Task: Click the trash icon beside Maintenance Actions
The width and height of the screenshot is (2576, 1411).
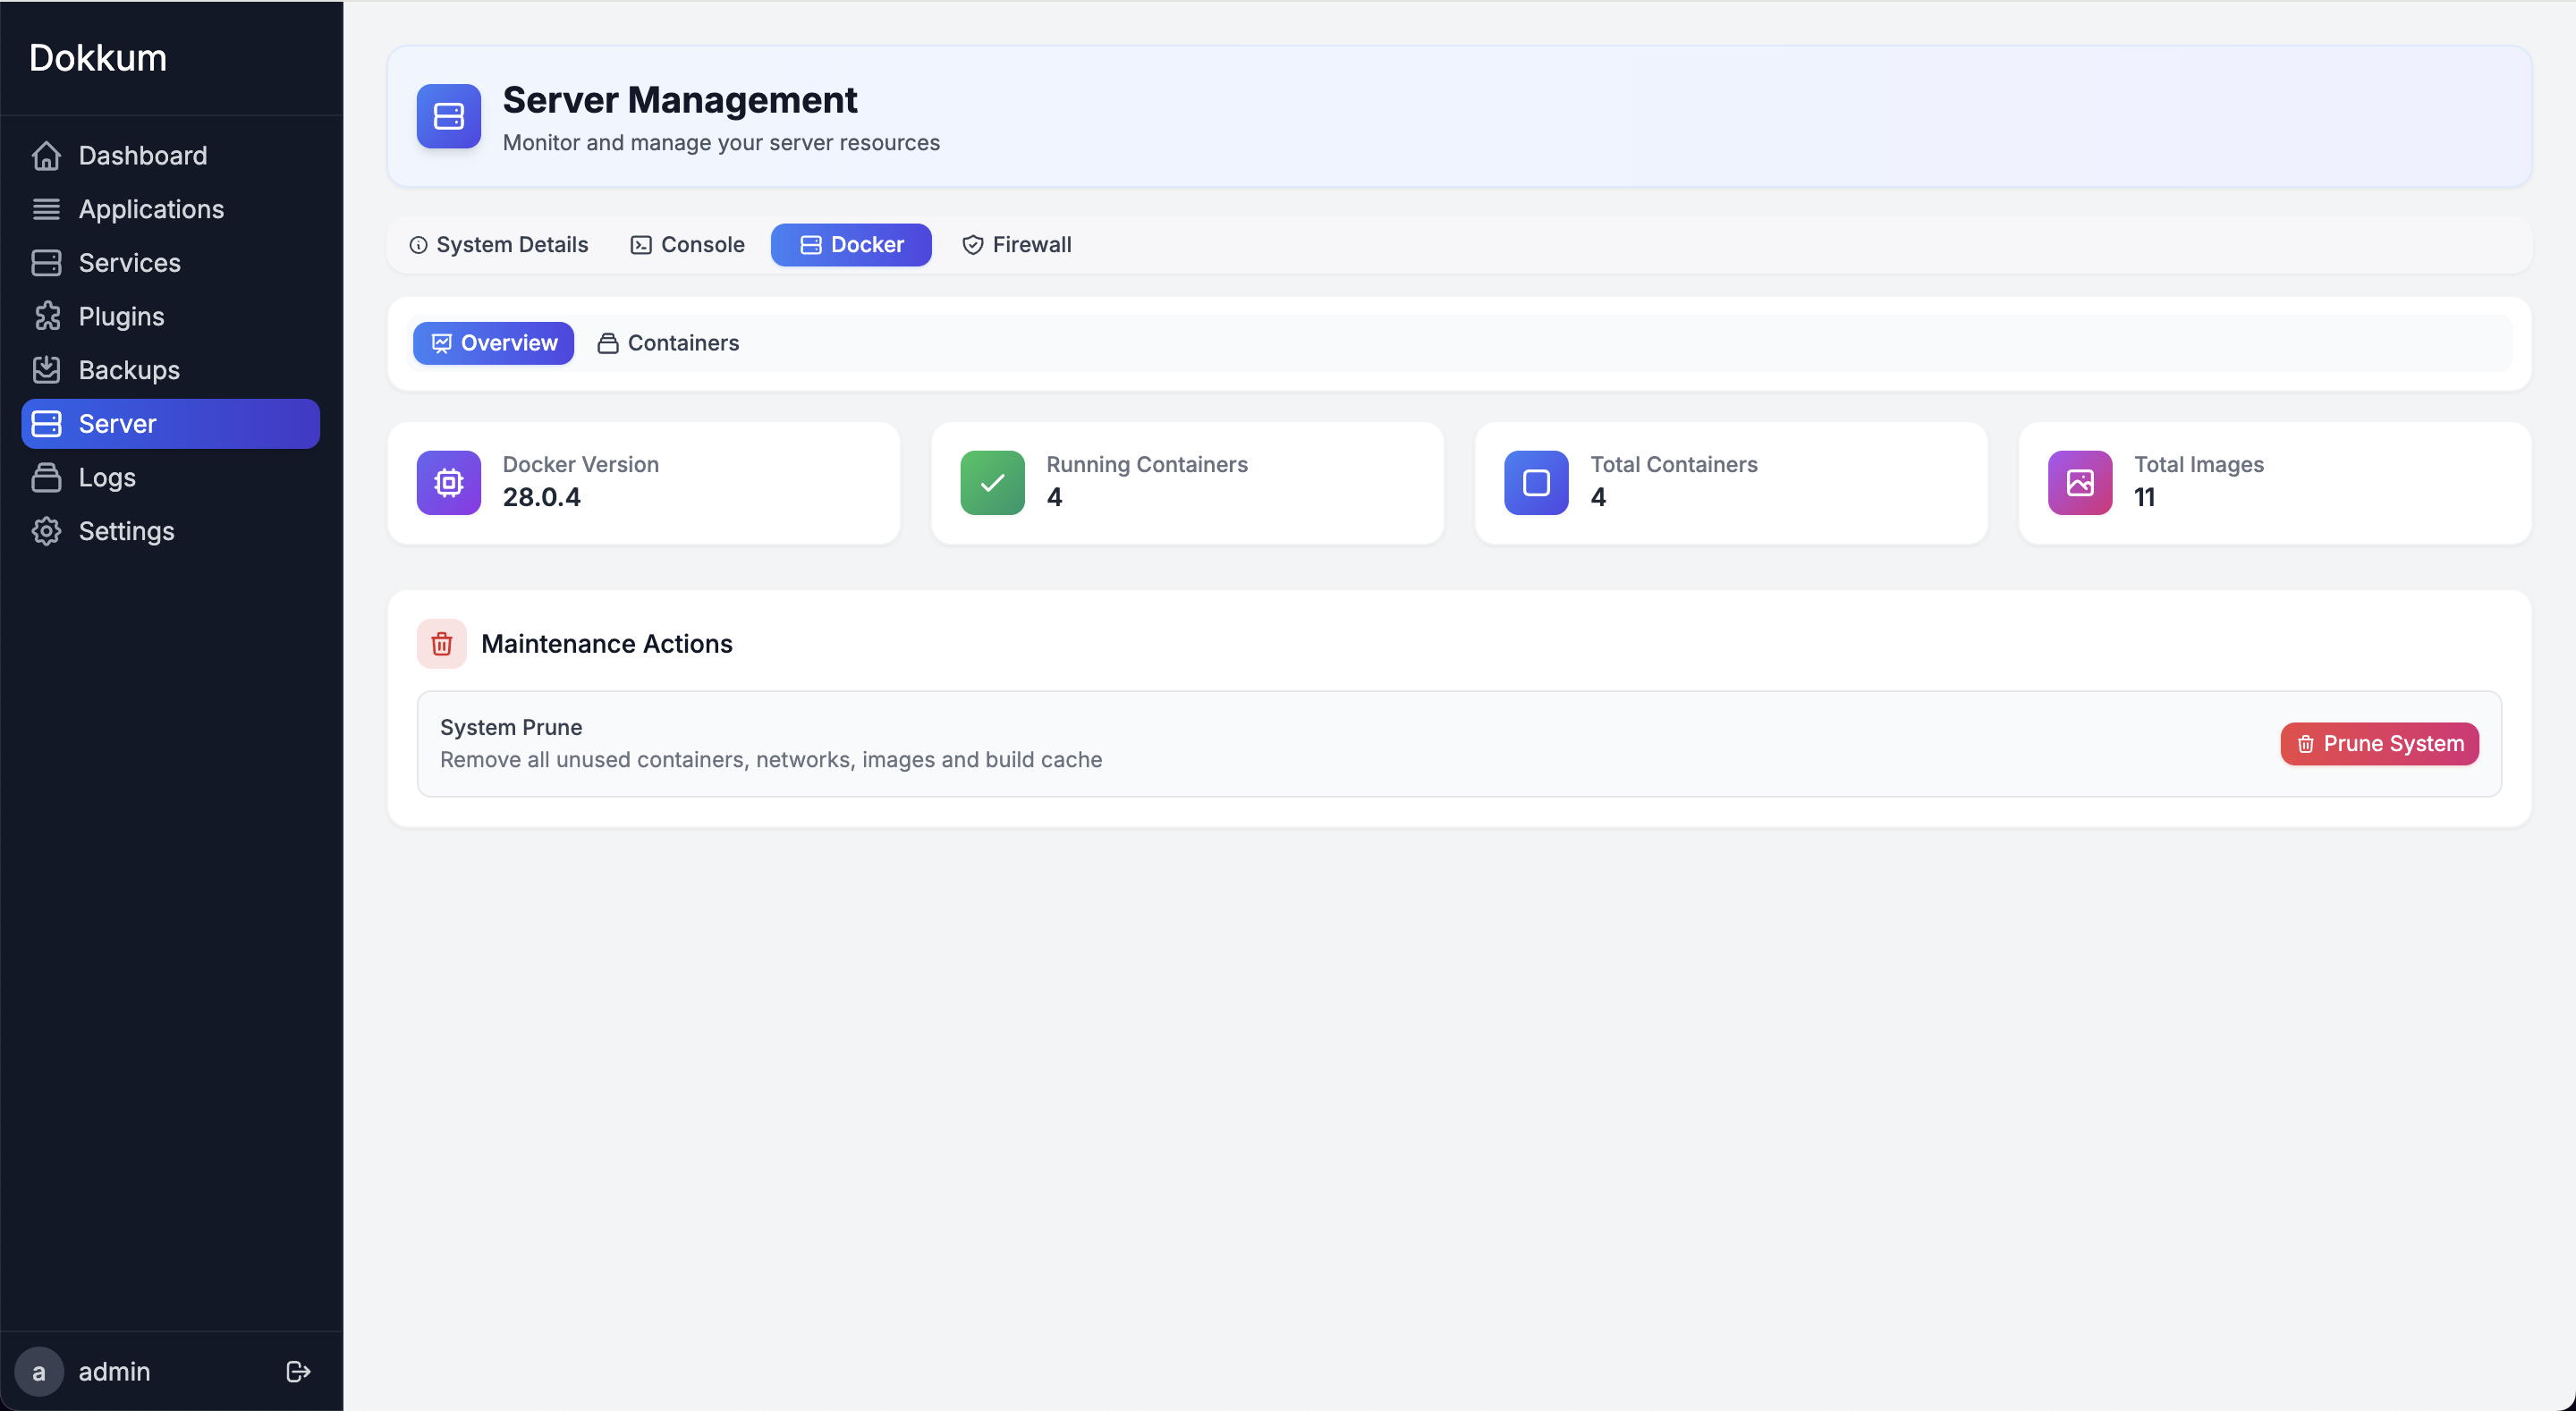Action: pos(442,643)
